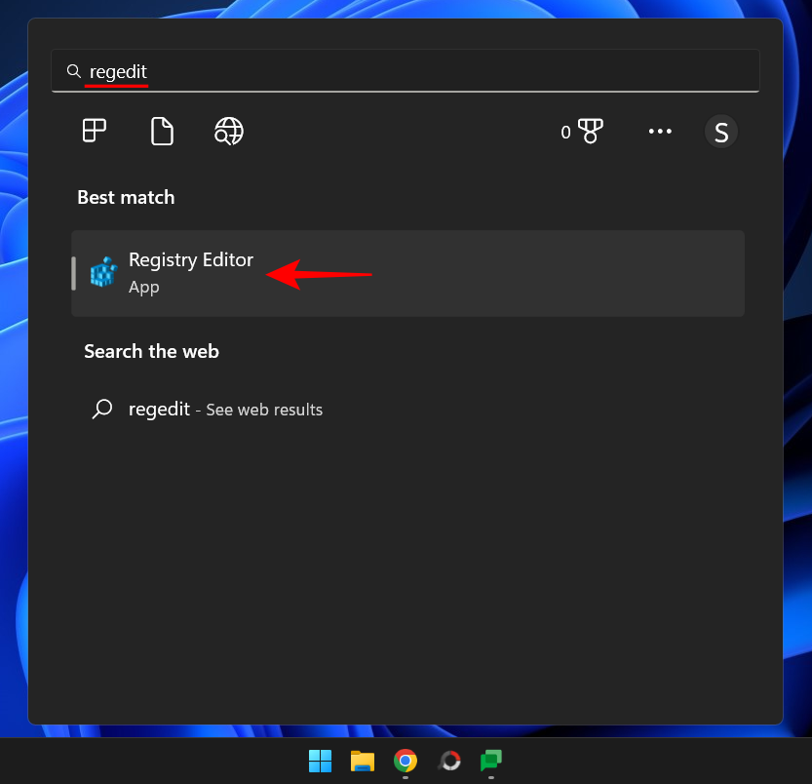Image resolution: width=812 pixels, height=784 pixels.
Task: Open File Explorer from the taskbar
Action: point(362,762)
